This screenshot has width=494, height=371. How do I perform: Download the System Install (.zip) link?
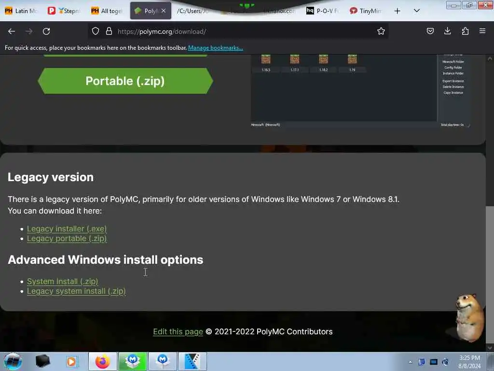62,281
